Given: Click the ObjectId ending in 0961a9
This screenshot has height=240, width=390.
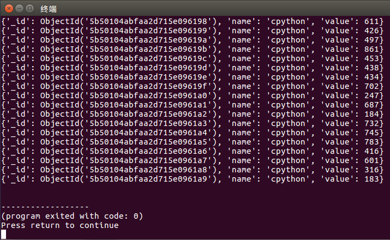Looking at the screenshot, I should pos(129,179).
